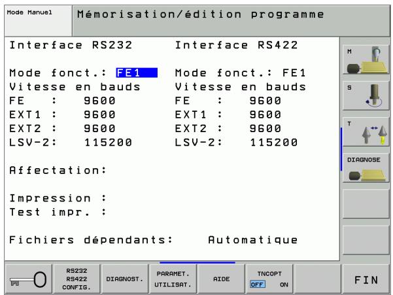Click the FIN soft key
393x295 pixels.
[x=366, y=279]
